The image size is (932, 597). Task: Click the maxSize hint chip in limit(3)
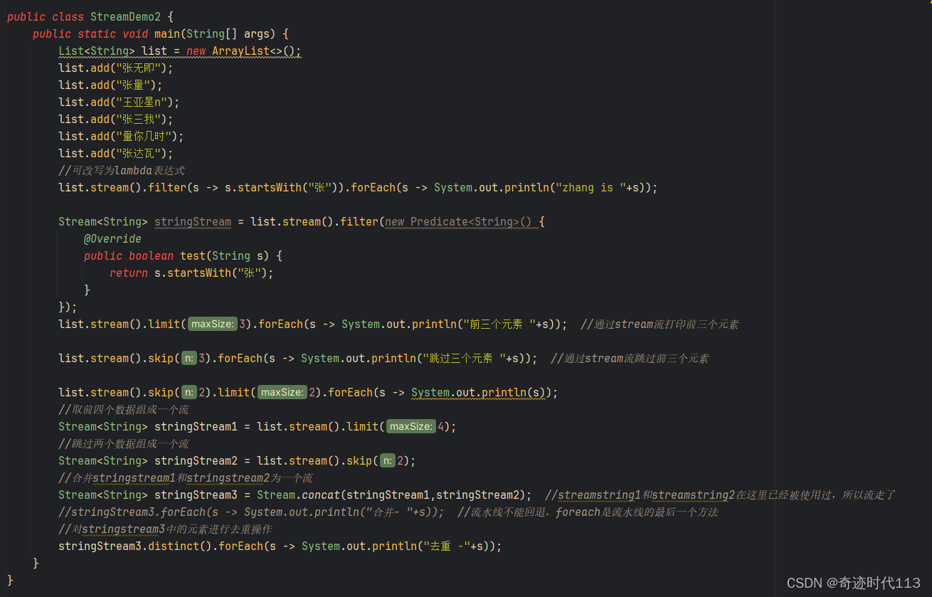[x=212, y=324]
